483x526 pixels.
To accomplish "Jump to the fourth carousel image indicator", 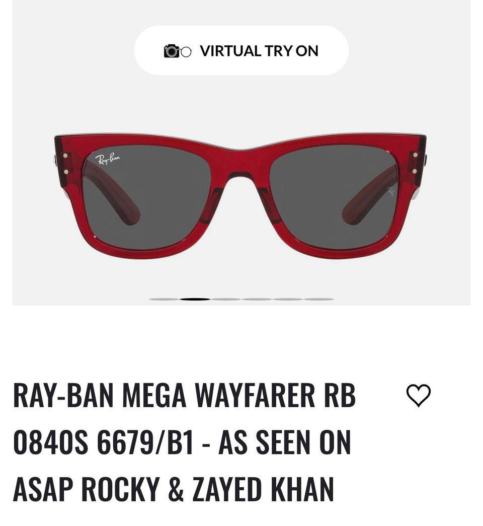I will pyautogui.click(x=257, y=299).
